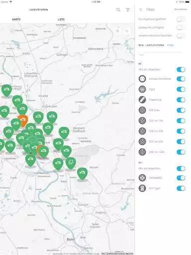Click the Schuko-Steckdose socket icon

(142, 79)
